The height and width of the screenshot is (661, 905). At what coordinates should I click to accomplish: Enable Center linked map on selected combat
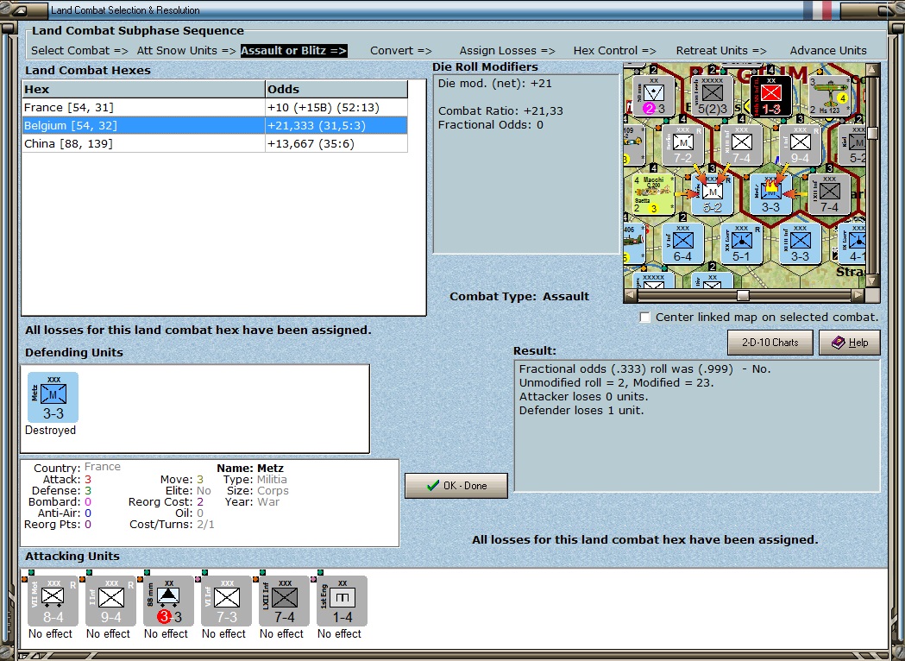[x=645, y=318]
